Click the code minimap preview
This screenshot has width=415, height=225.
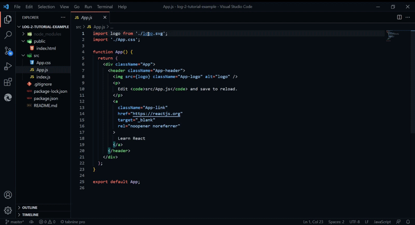[x=393, y=36]
